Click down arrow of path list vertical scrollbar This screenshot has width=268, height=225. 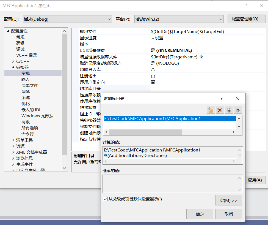(x=239, y=126)
